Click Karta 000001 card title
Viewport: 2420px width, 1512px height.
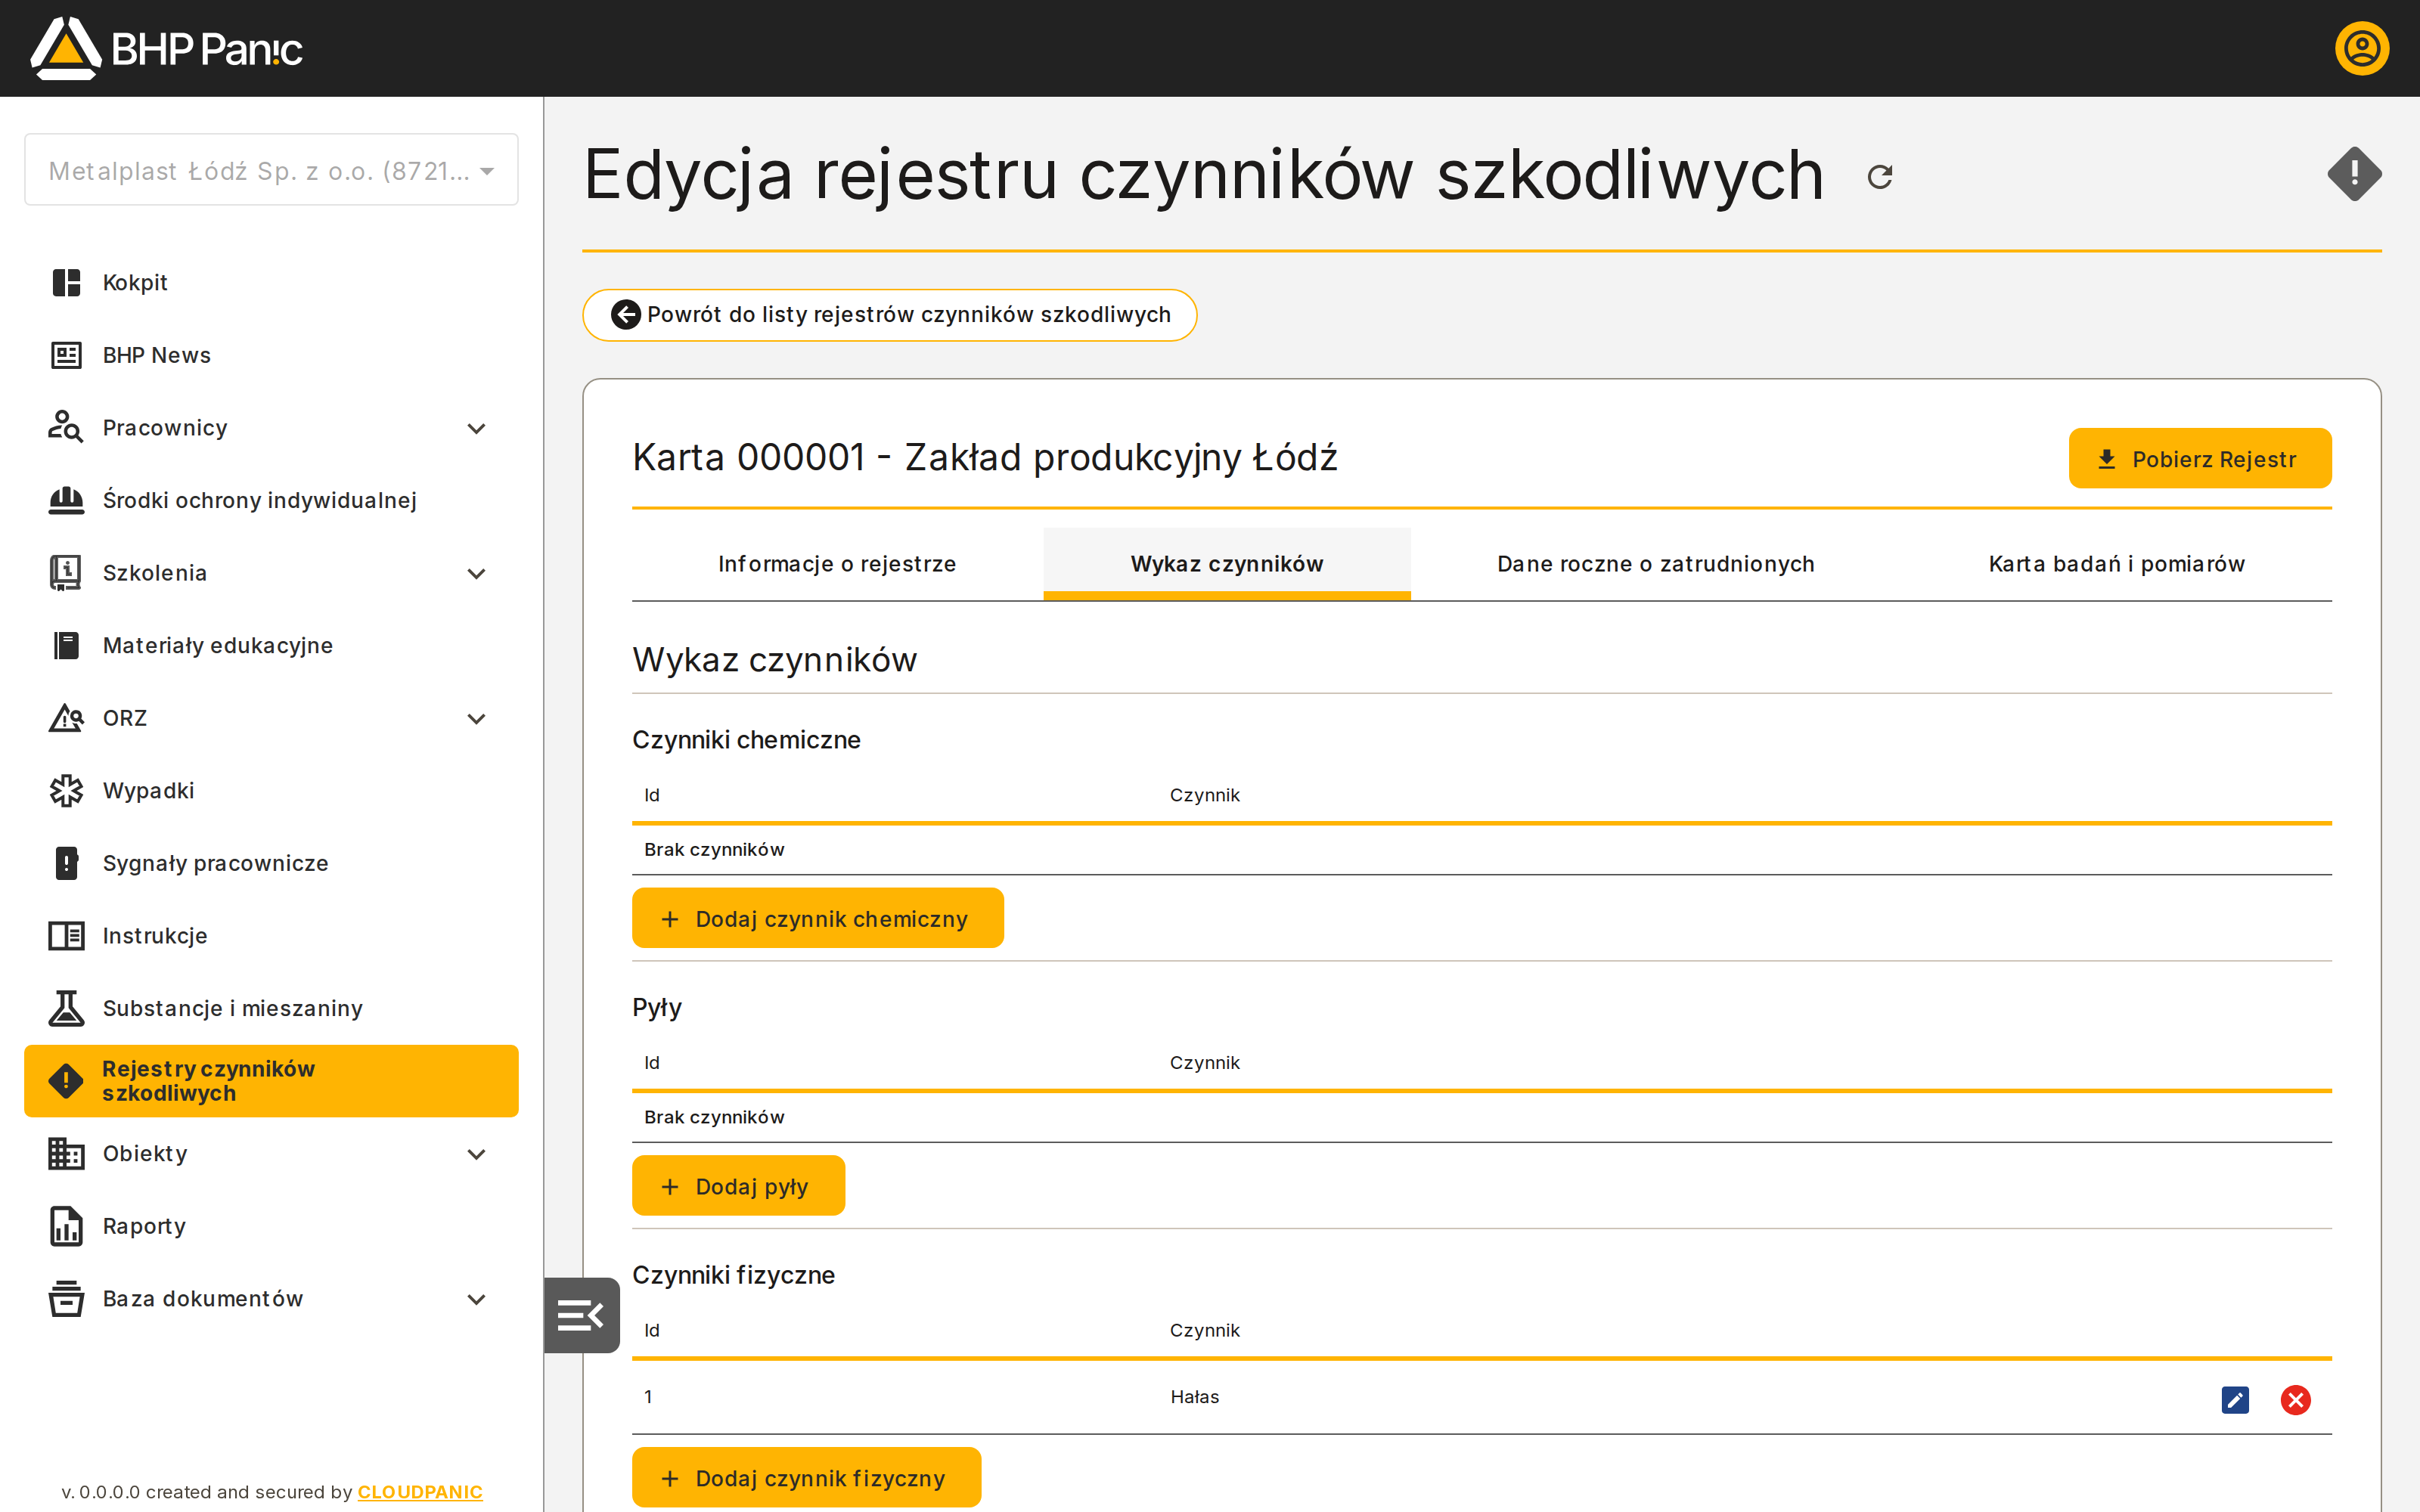coord(985,458)
